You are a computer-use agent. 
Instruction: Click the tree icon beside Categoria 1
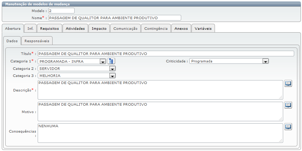point(111,61)
